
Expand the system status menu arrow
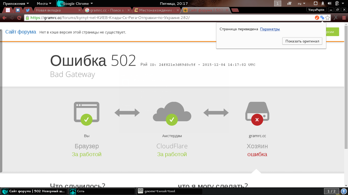click(x=343, y=4)
